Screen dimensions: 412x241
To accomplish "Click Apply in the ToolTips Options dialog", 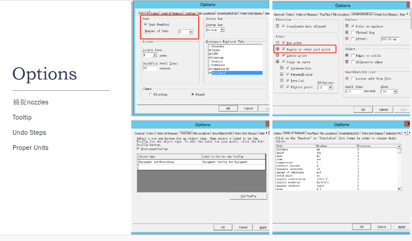I will (263, 227).
